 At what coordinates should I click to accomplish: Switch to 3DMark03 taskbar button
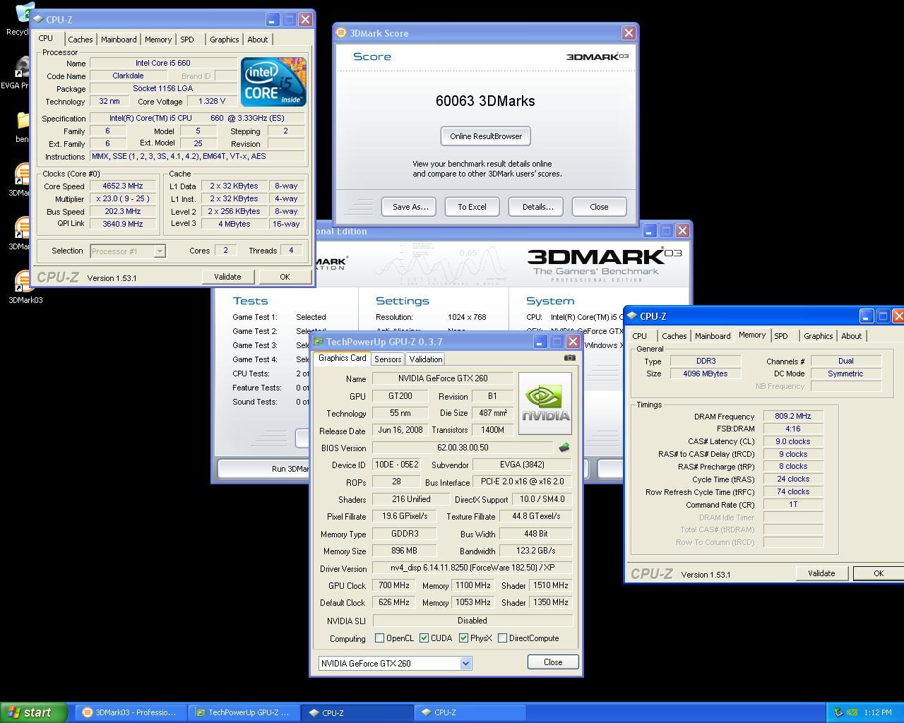click(131, 712)
